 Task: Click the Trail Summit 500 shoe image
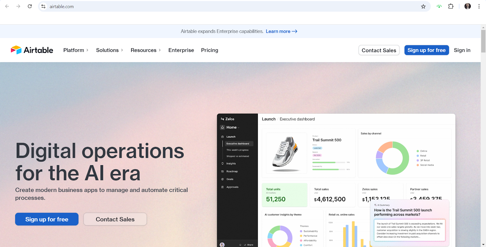point(286,153)
